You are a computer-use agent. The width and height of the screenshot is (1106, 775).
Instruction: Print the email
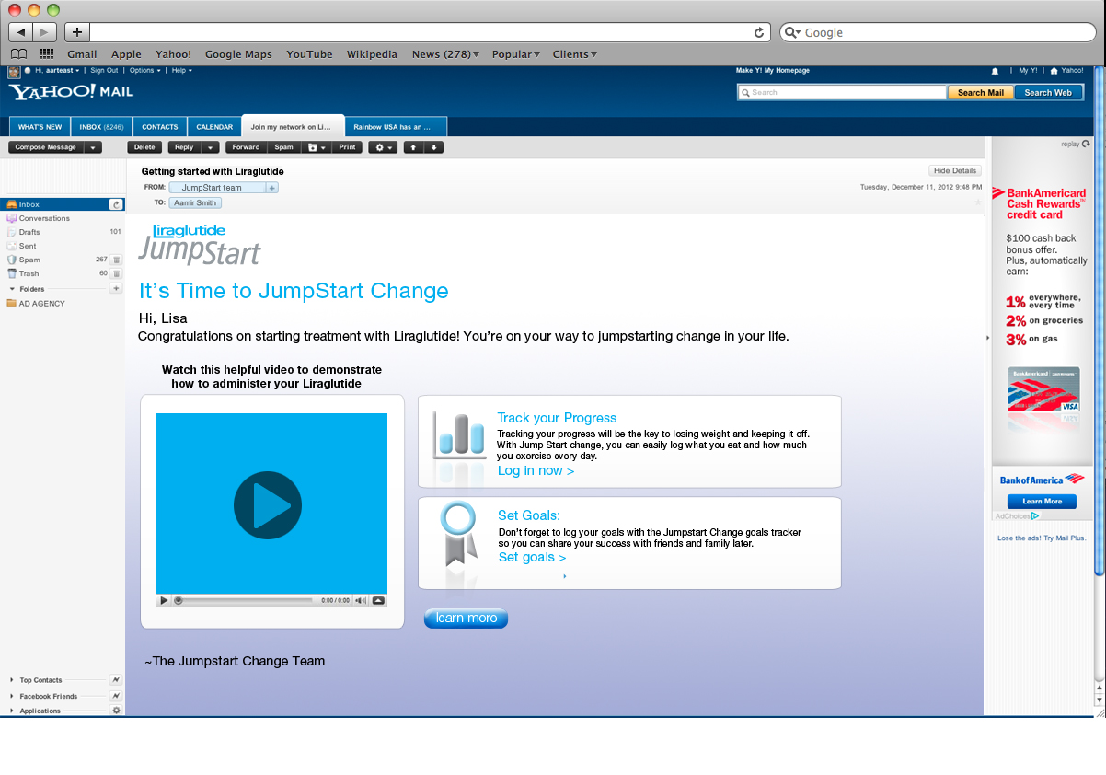pyautogui.click(x=347, y=147)
